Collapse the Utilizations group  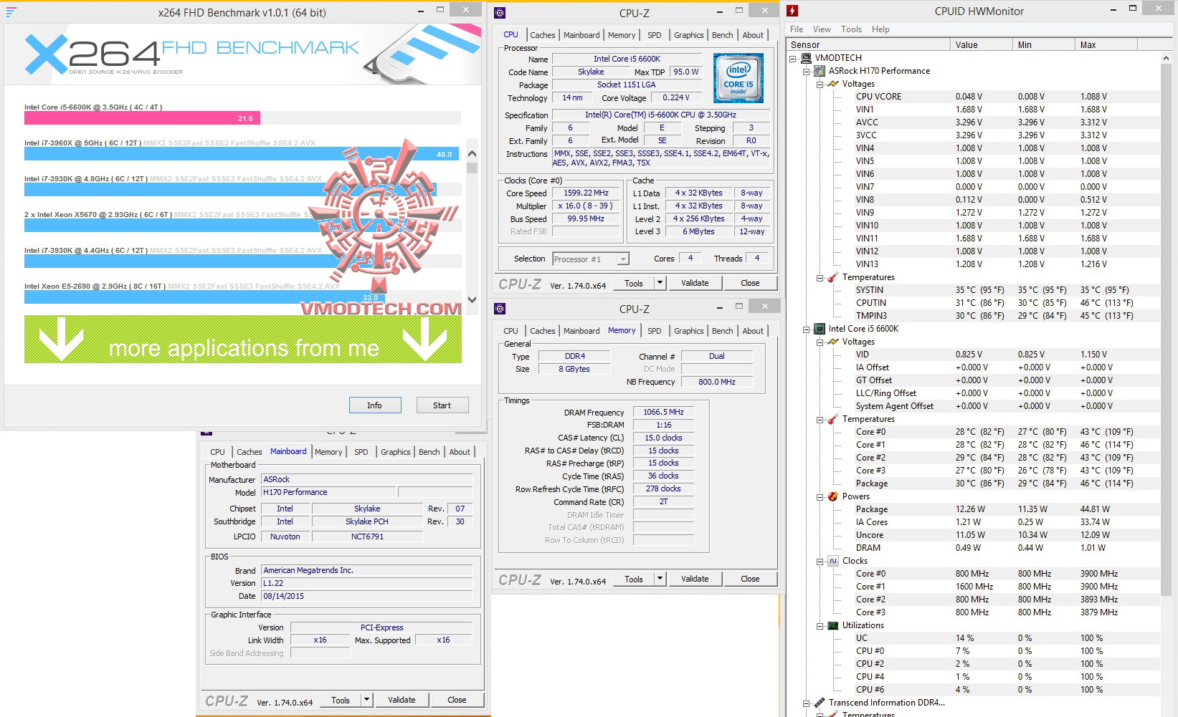pyautogui.click(x=820, y=626)
